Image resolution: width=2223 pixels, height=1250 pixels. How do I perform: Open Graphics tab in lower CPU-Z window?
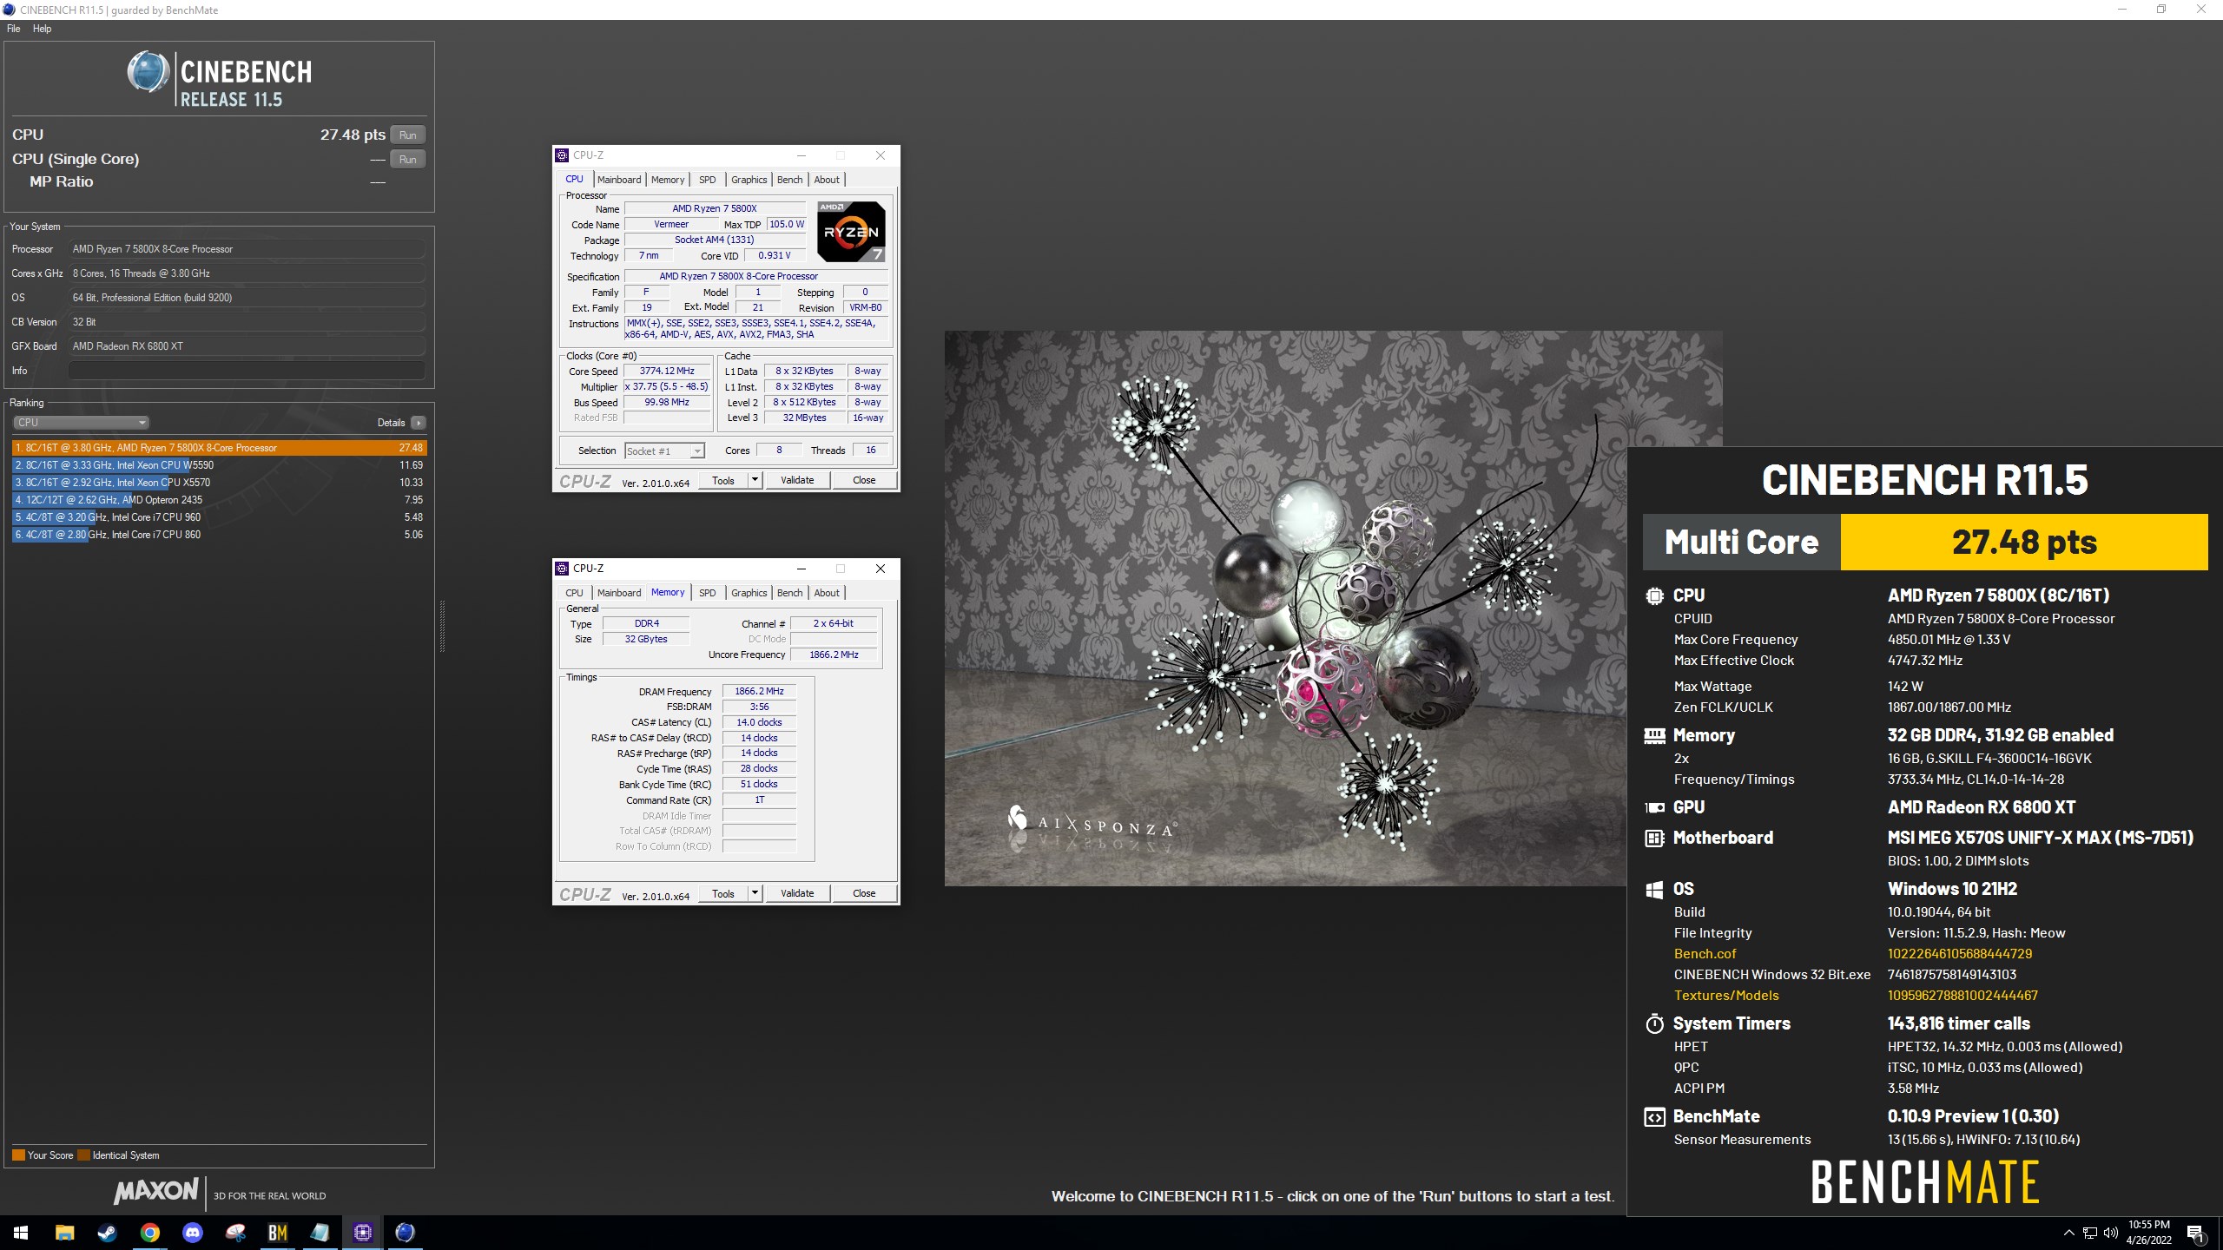pyautogui.click(x=749, y=593)
